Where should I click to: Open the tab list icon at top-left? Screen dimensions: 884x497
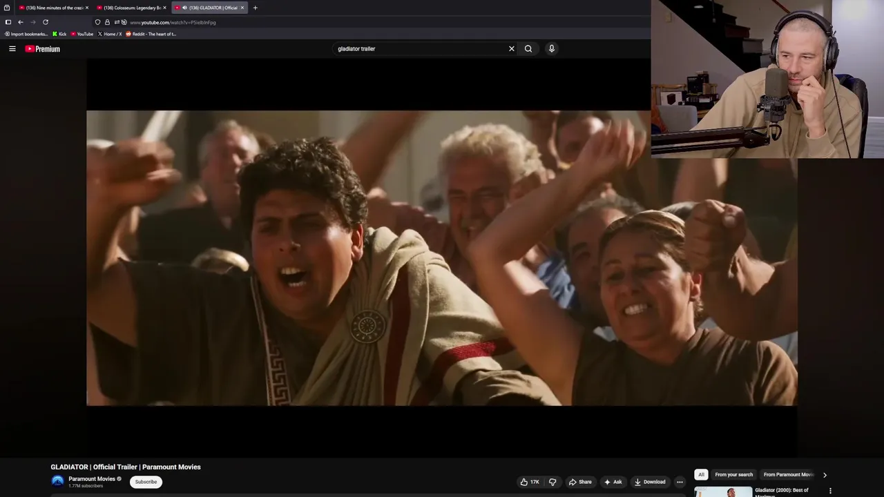click(7, 8)
